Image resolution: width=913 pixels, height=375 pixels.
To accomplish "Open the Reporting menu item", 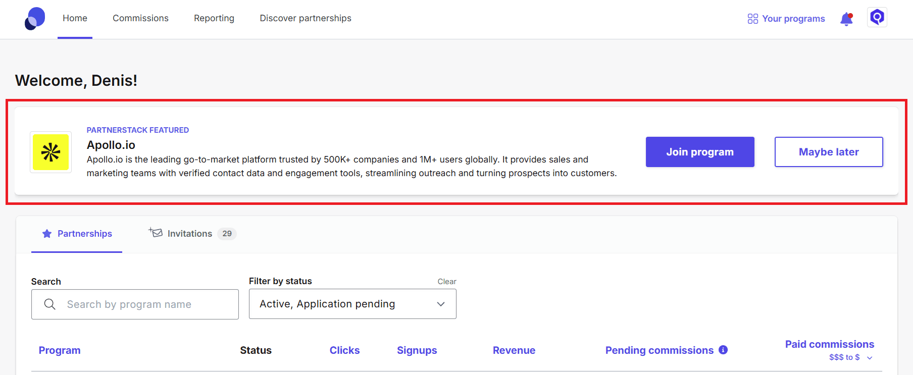I will [214, 18].
